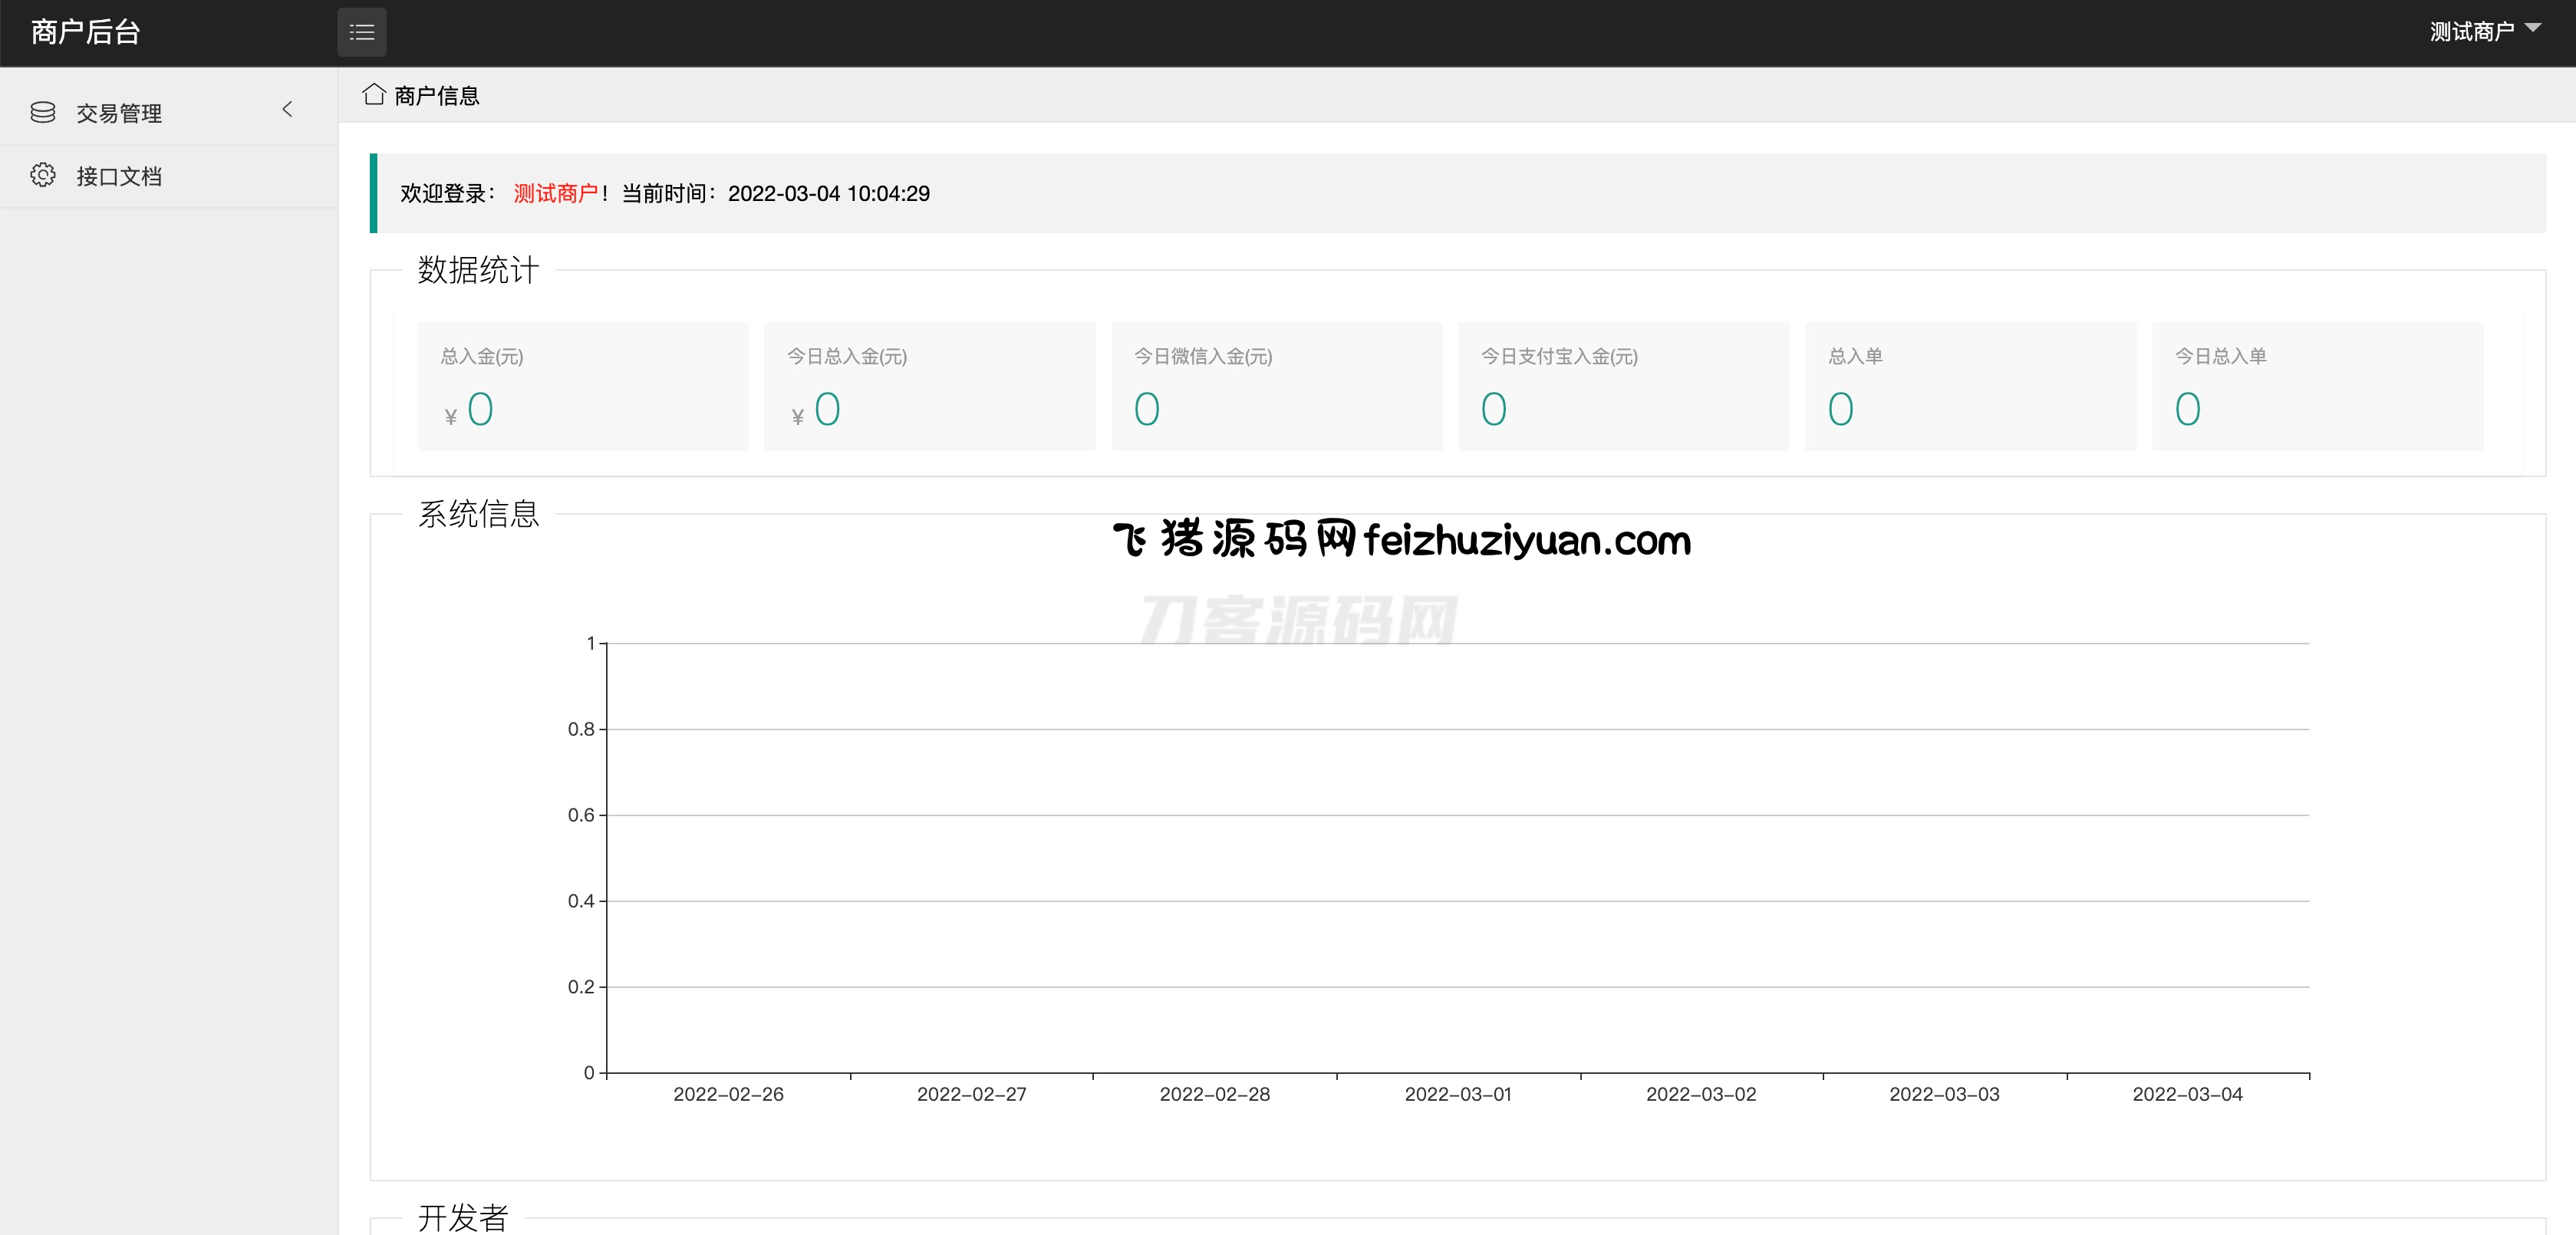Click the 今日总入金(元) statistic card
The image size is (2576, 1235).
click(x=929, y=386)
